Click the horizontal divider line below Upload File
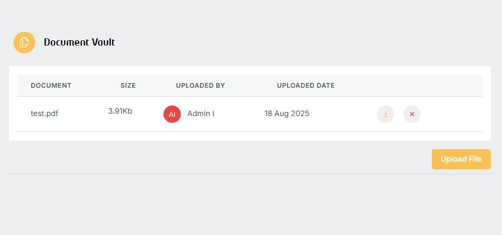Screen dimensions: 502x235 tap(250, 174)
